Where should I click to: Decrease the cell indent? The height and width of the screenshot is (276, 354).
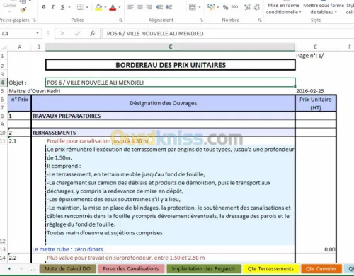point(159,7)
